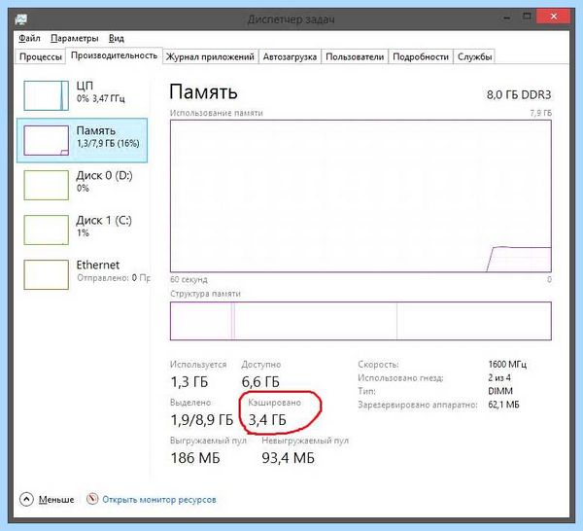Click the Используется 1,3 ГБ value
The width and height of the screenshot is (583, 531).
tap(189, 381)
